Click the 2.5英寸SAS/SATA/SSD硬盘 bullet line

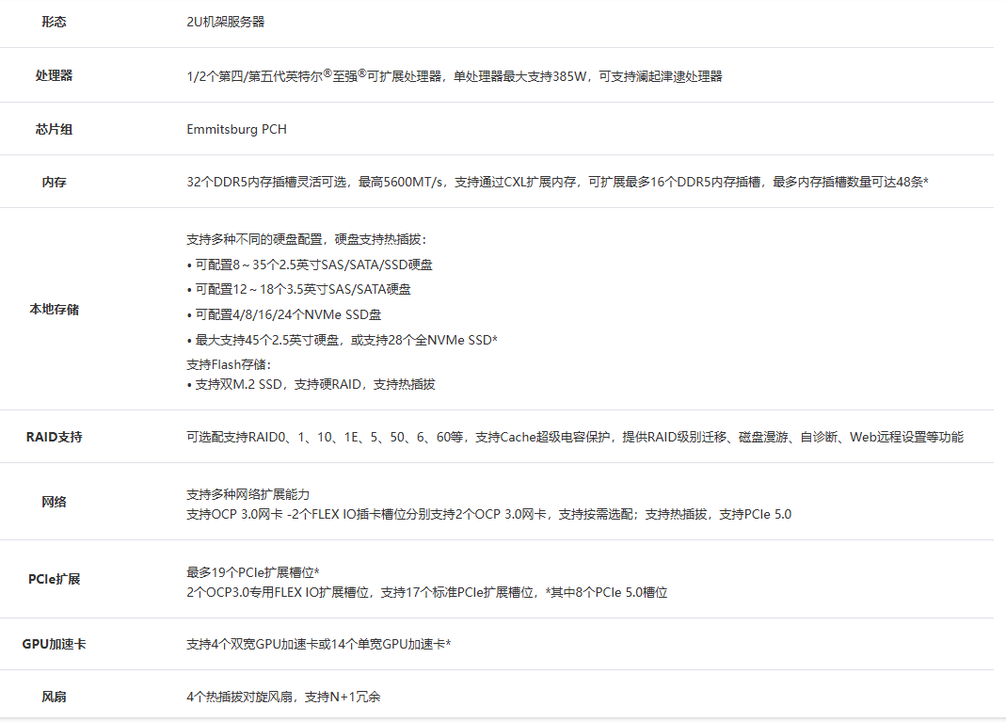pos(311,265)
